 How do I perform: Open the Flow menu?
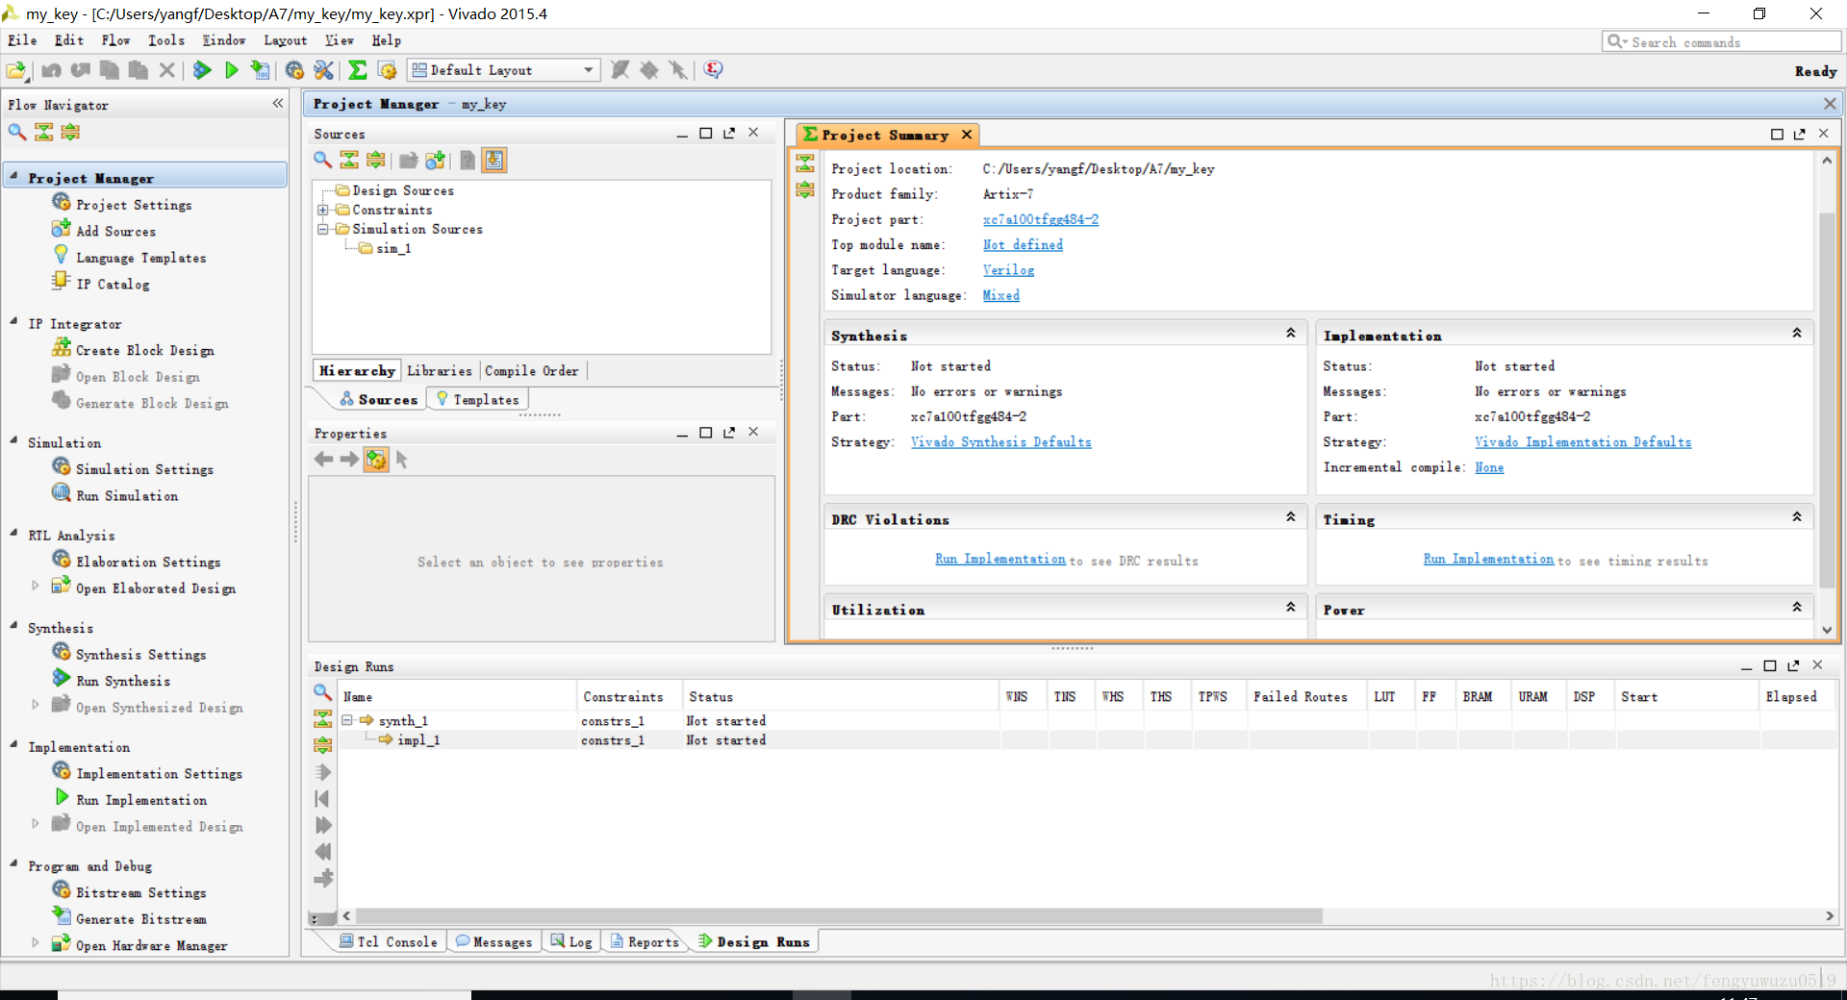coord(115,40)
